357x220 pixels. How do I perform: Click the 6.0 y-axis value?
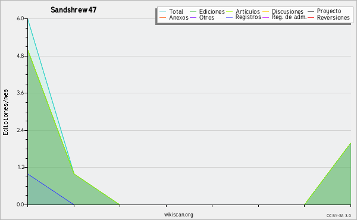coord(20,18)
